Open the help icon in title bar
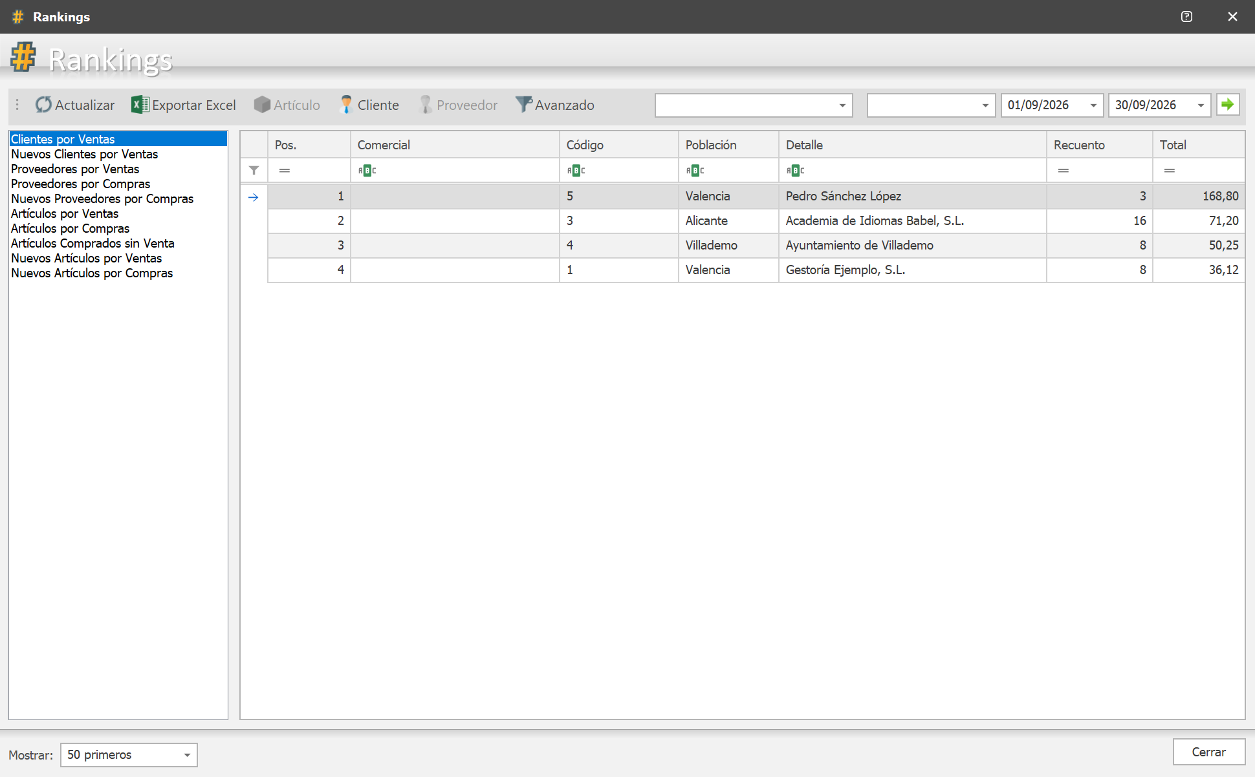 point(1186,17)
